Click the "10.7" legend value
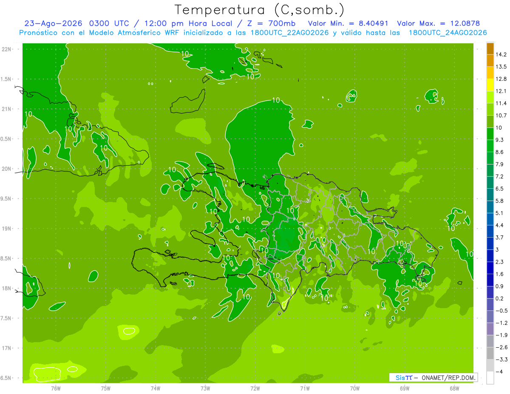 click(x=501, y=116)
